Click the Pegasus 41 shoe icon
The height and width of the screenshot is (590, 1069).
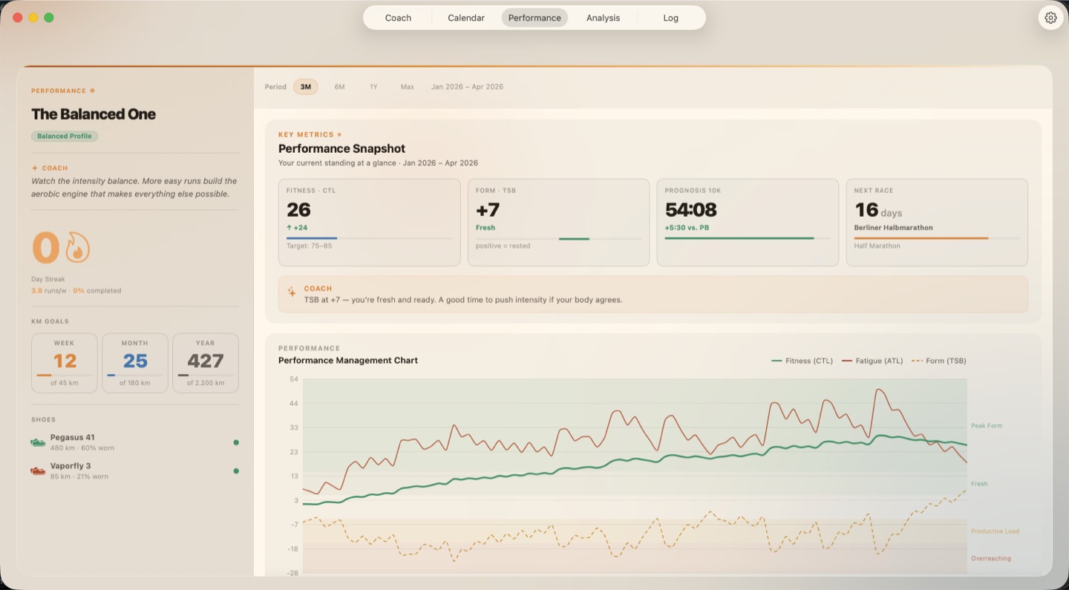[x=37, y=442]
